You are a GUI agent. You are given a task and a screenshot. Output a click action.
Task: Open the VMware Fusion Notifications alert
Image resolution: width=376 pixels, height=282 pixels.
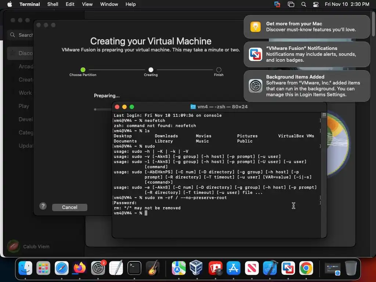[x=307, y=54]
